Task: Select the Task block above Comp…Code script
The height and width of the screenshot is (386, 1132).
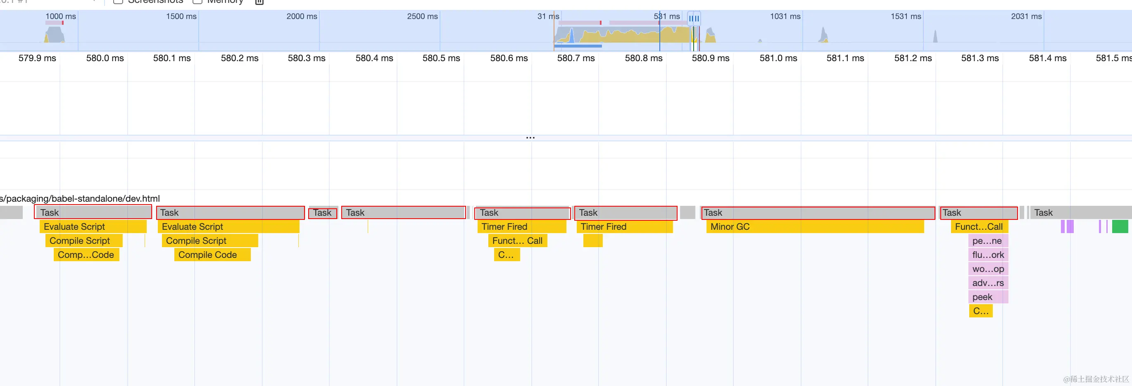Action: 93,212
